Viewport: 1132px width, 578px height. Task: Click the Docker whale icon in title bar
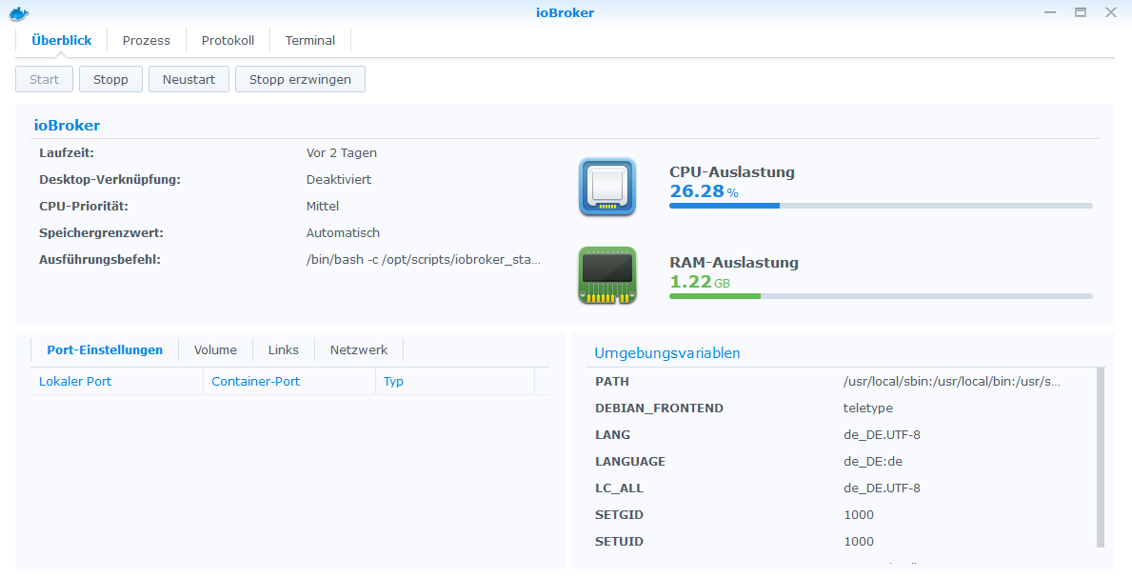pyautogui.click(x=19, y=13)
